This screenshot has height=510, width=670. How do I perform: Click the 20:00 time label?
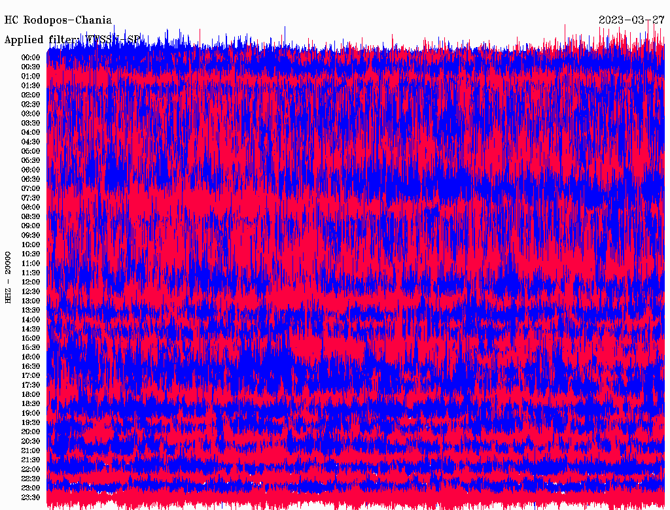[x=31, y=432]
